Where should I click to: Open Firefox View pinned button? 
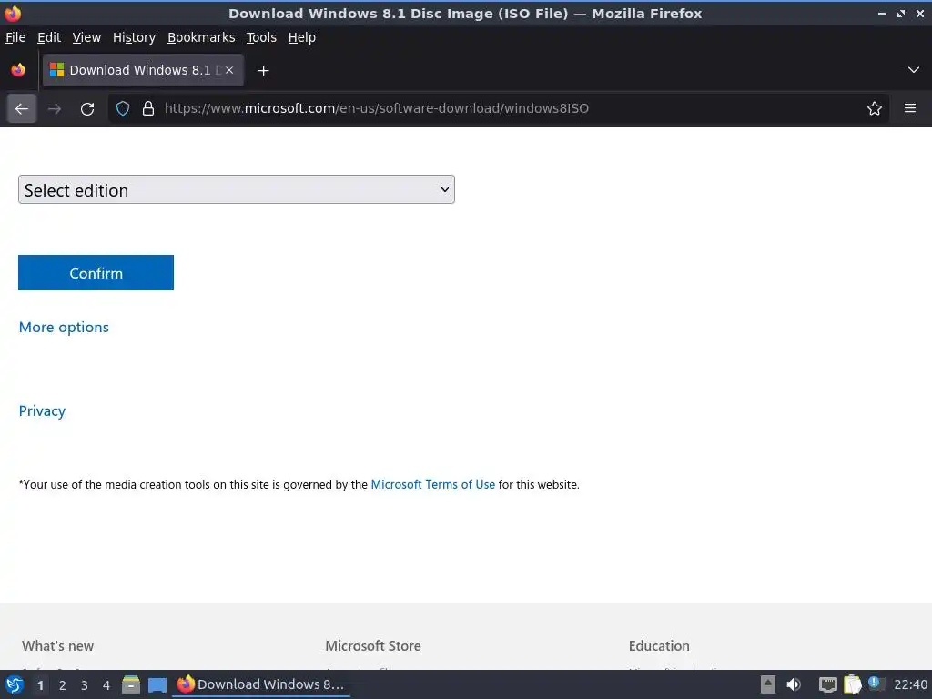[18, 70]
